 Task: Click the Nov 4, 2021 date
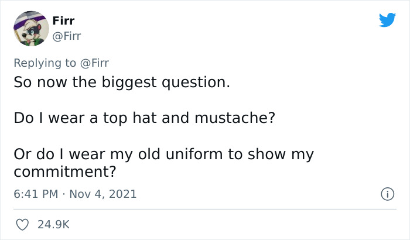(x=103, y=194)
